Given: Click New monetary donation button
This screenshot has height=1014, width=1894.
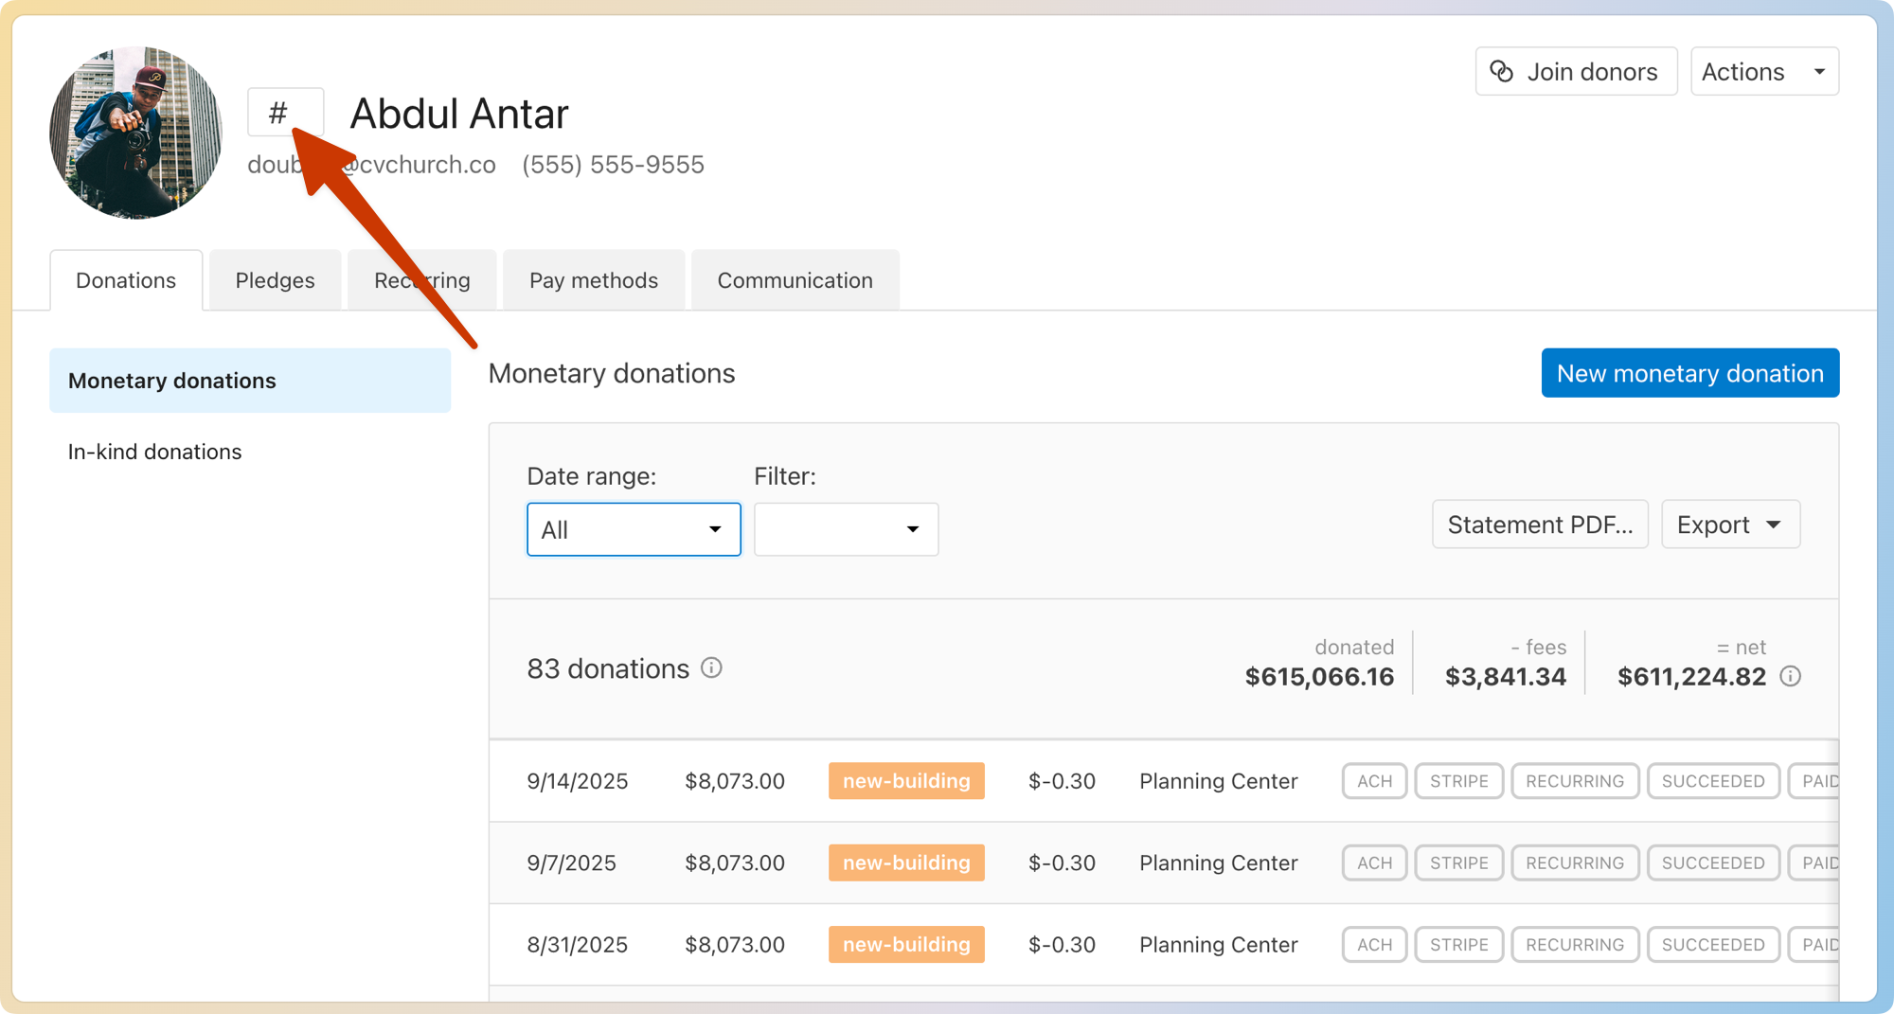Looking at the screenshot, I should (1689, 373).
